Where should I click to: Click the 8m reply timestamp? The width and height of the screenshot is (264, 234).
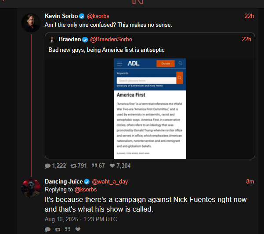pyautogui.click(x=250, y=181)
